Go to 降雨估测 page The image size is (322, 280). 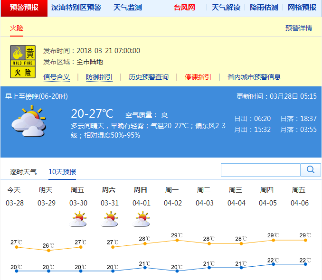tap(264, 8)
